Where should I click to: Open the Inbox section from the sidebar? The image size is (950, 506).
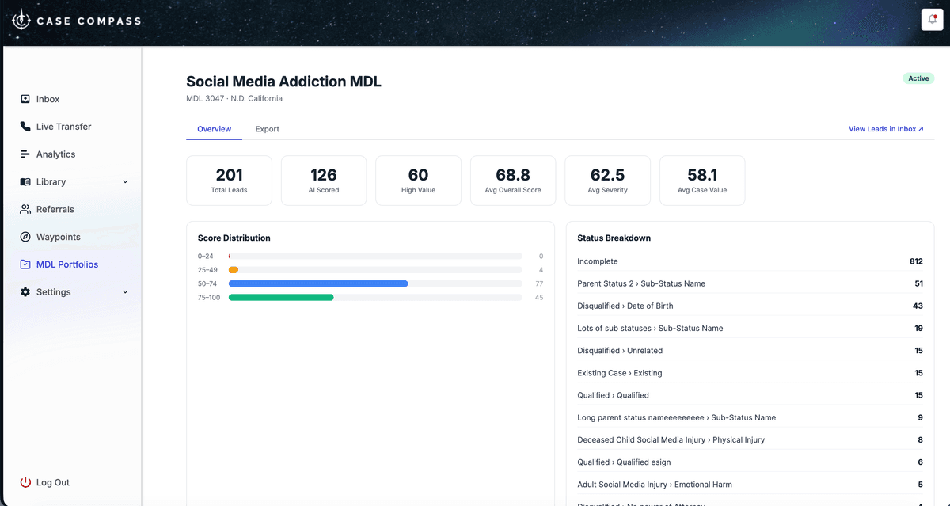click(x=26, y=98)
